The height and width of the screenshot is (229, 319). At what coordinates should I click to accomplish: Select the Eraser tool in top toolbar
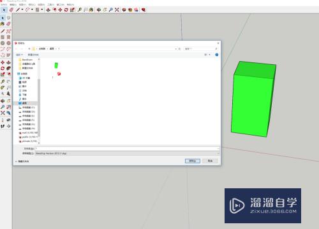pos(11,10)
